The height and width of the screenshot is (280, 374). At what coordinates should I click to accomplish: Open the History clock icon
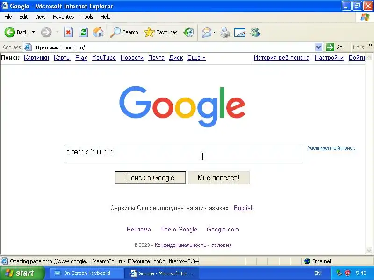tap(189, 32)
